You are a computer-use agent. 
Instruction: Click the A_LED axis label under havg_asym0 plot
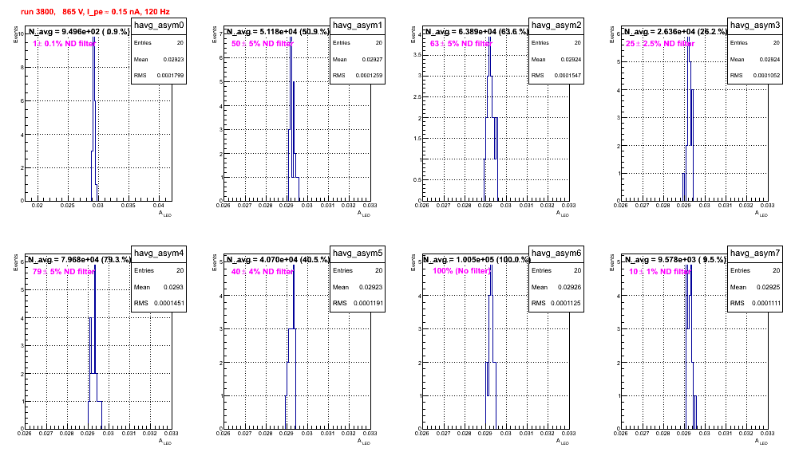165,214
